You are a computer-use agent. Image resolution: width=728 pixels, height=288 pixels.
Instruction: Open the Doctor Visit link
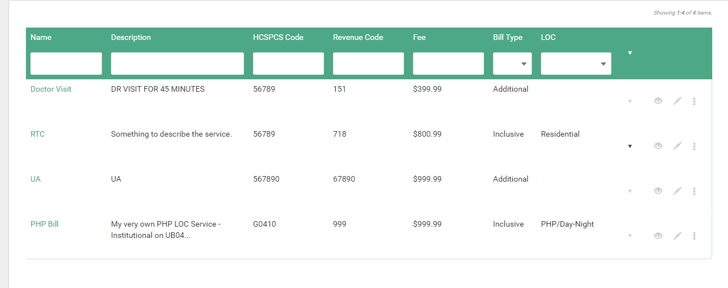[x=51, y=89]
